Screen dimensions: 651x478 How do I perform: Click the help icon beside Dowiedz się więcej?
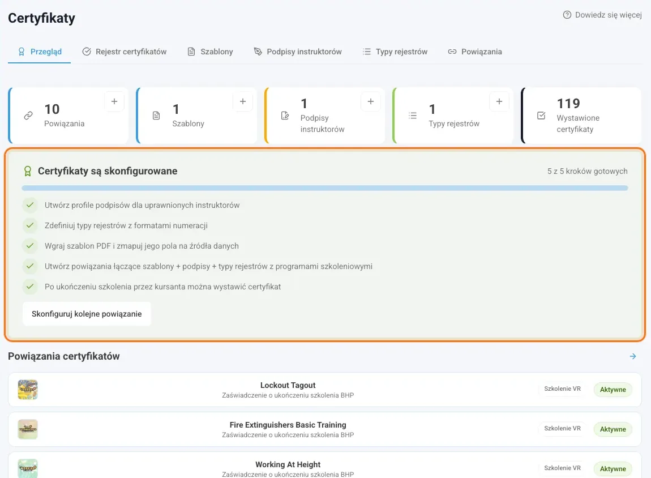coord(567,15)
